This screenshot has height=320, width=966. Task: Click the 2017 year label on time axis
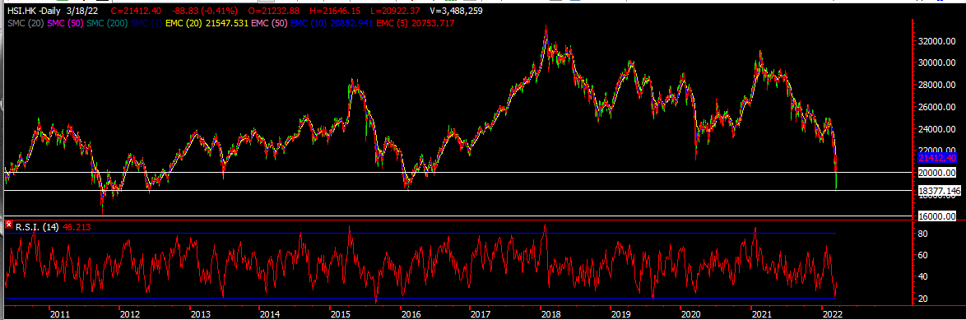(481, 314)
